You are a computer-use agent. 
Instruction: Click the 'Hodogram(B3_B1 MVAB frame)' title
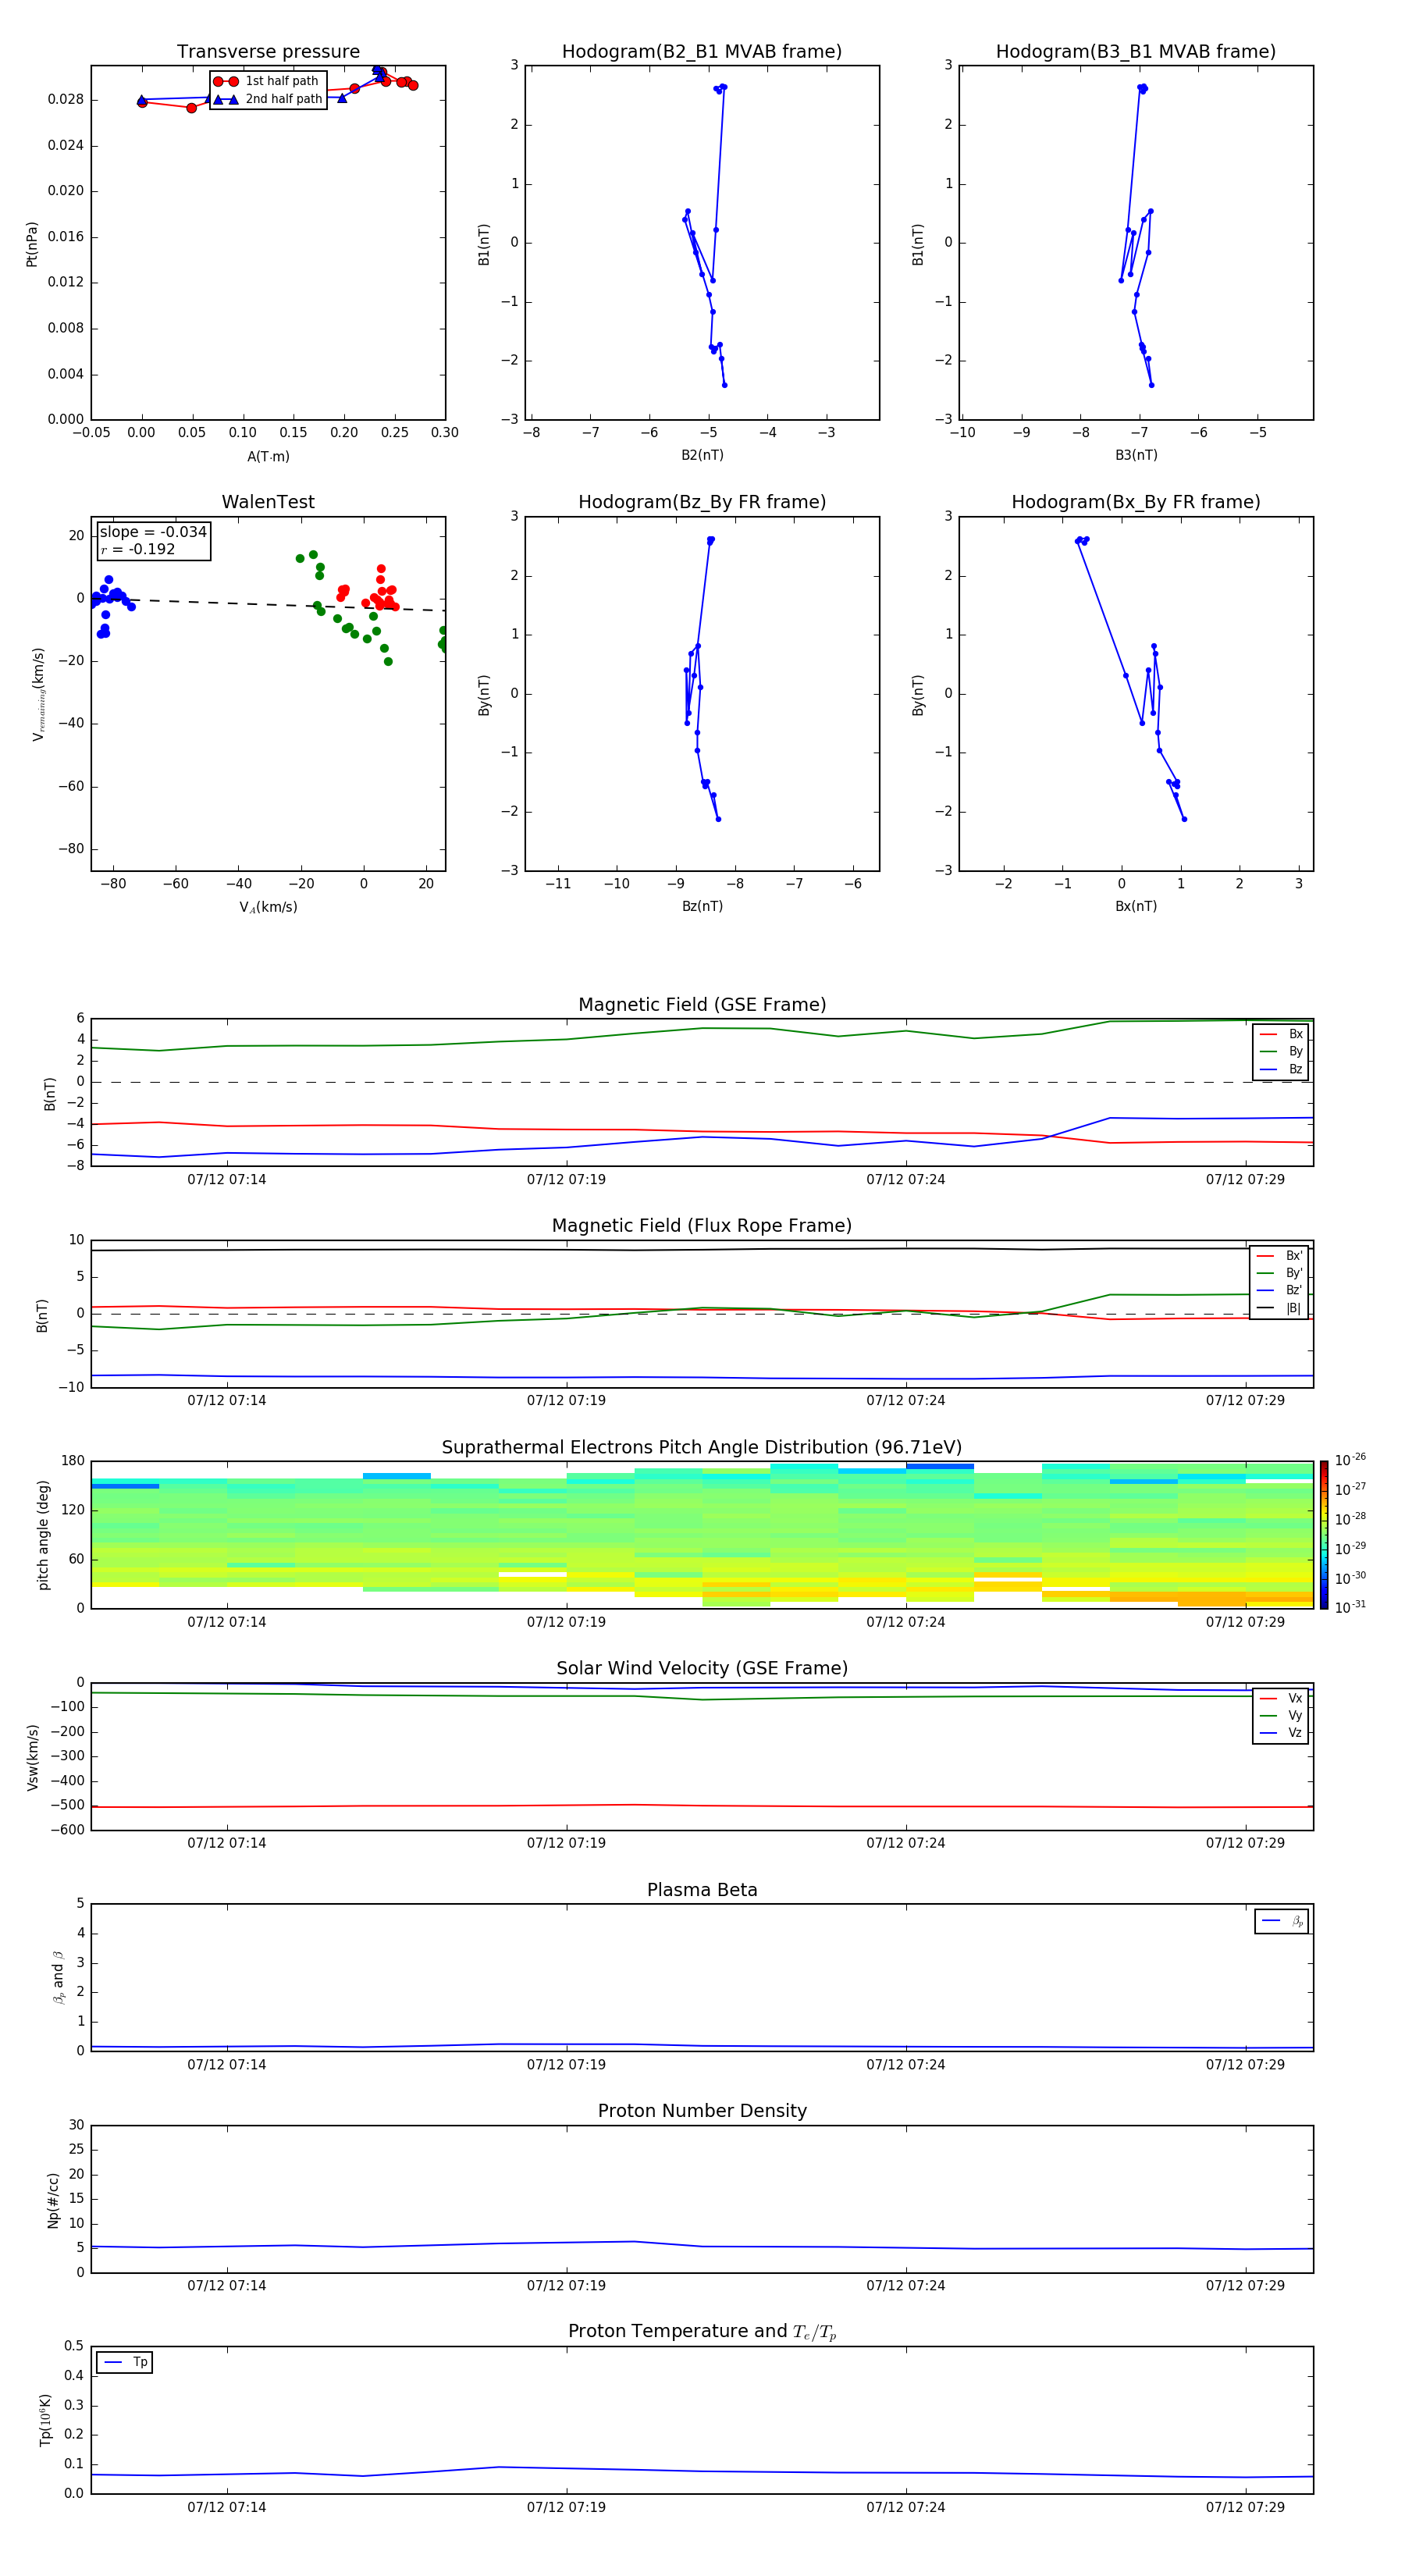tap(1136, 52)
